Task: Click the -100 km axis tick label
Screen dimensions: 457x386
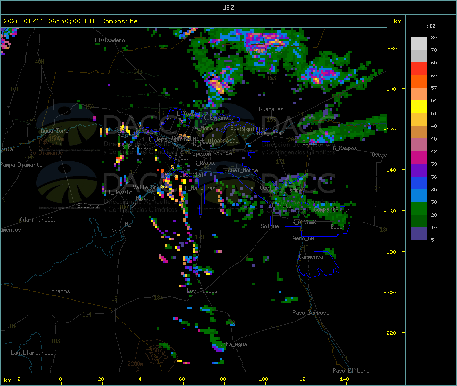Action: point(389,89)
